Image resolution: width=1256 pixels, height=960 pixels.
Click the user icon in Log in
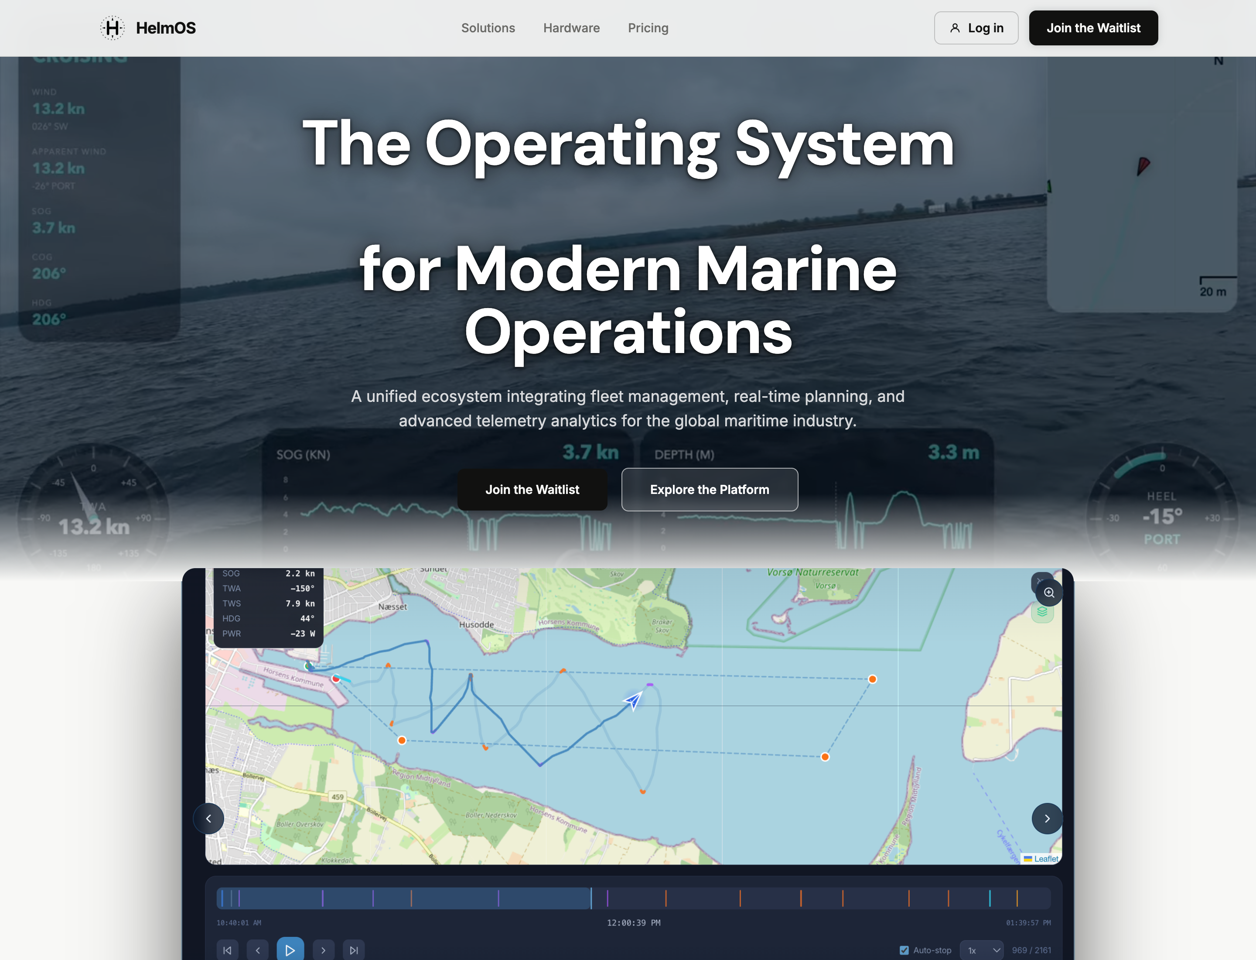pyautogui.click(x=954, y=28)
